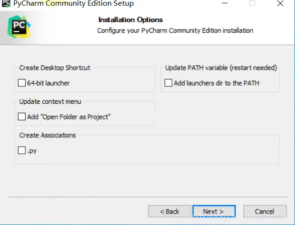Image resolution: width=295 pixels, height=225 pixels.
Task: Click Update PATH variable (restart needed) label
Action: point(221,68)
